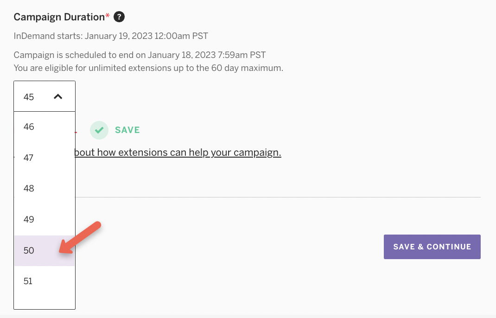Click the help question mark icon

click(119, 17)
